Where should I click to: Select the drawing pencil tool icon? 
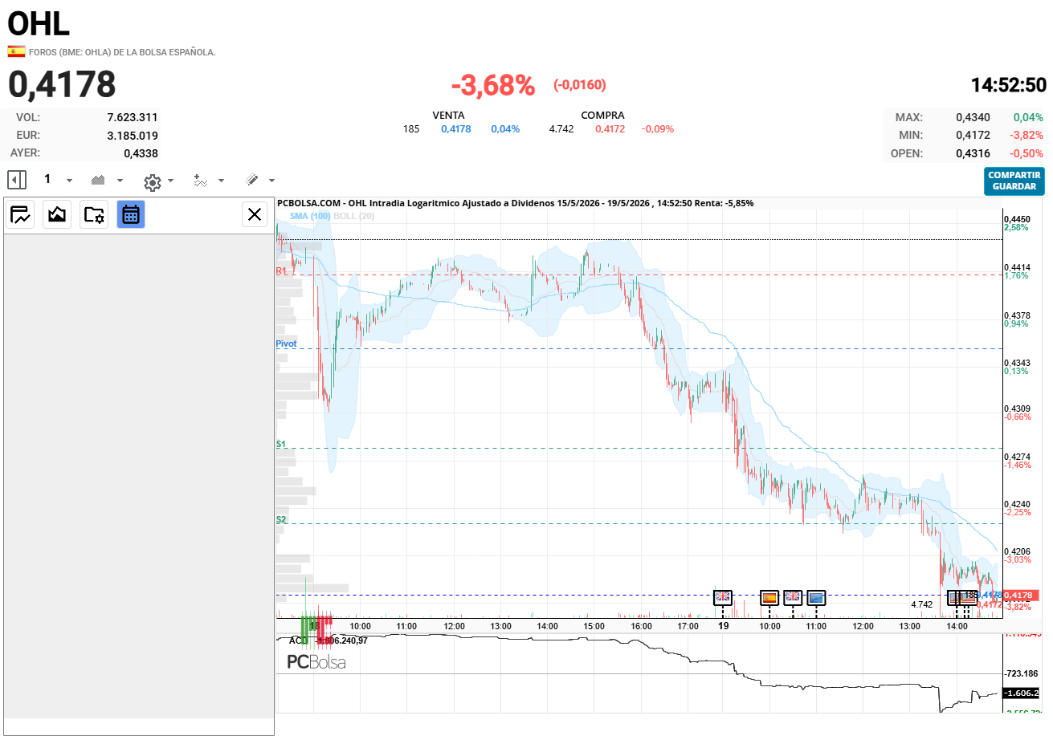click(252, 180)
